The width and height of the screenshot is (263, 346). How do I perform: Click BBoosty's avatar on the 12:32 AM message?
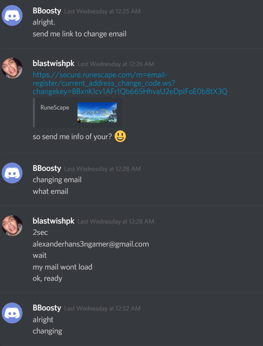point(12,313)
